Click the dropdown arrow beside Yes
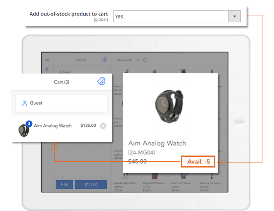Viewport: 274px width, 211px height. [234, 17]
